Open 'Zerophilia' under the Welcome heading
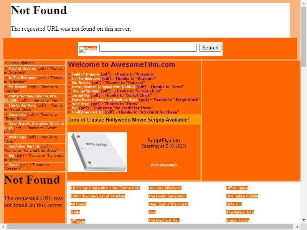Viewport: 307px width, 230px height. click(x=81, y=95)
